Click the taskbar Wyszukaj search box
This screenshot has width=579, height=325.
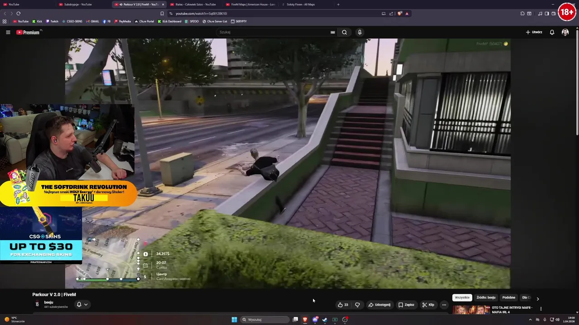pyautogui.click(x=265, y=320)
